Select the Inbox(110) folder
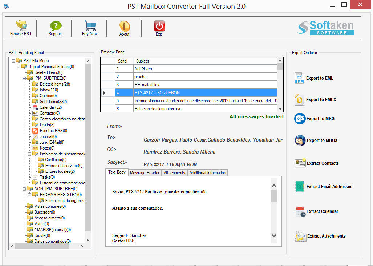This screenshot has width=373, height=266. (49, 90)
